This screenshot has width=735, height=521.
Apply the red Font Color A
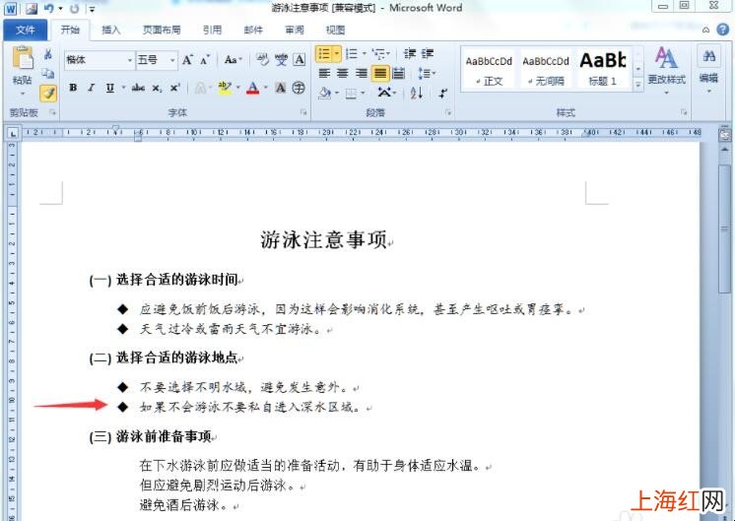click(x=252, y=88)
